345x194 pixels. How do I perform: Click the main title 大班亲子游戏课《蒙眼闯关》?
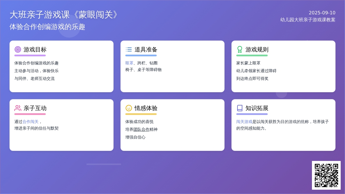tap(64, 15)
